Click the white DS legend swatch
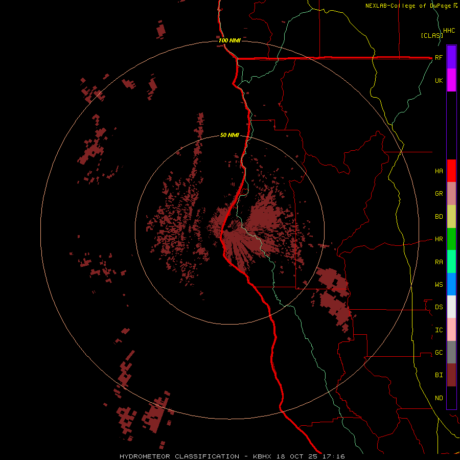The image size is (460, 460). coord(451,307)
